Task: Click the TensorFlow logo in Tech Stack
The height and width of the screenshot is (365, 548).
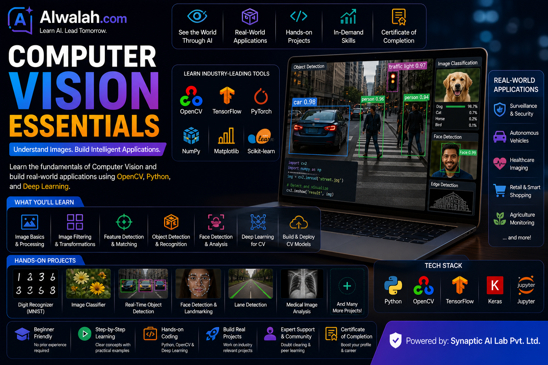Action: [x=460, y=286]
